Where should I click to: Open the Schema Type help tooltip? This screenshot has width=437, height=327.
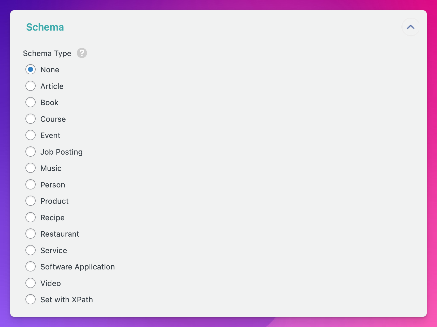(x=82, y=53)
